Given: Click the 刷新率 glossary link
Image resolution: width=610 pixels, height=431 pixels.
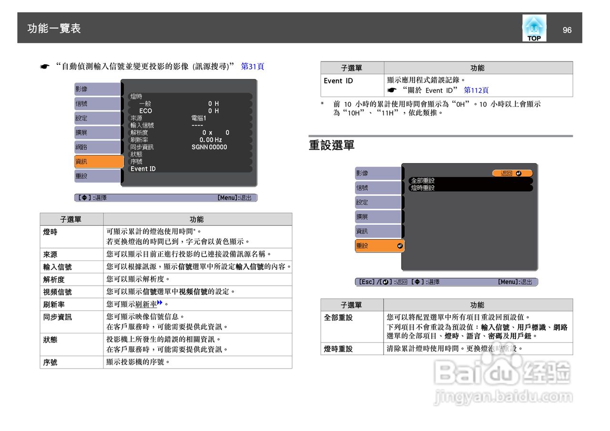Looking at the screenshot, I should pos(145,304).
